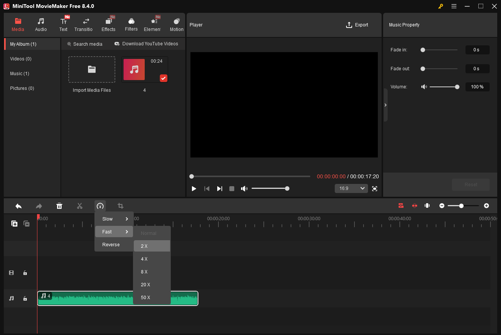Open the upgrade key icon in the title bar

point(441,6)
